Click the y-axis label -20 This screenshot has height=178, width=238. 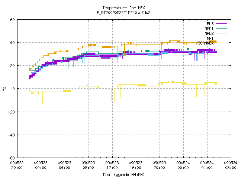pyautogui.click(x=12, y=112)
